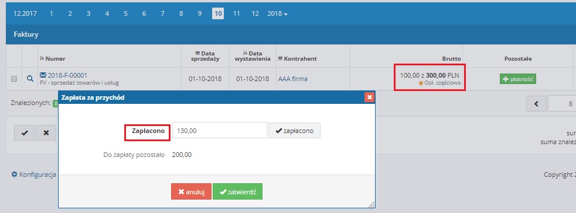
Task: Open the AAA firma contractor link
Action: tap(293, 79)
